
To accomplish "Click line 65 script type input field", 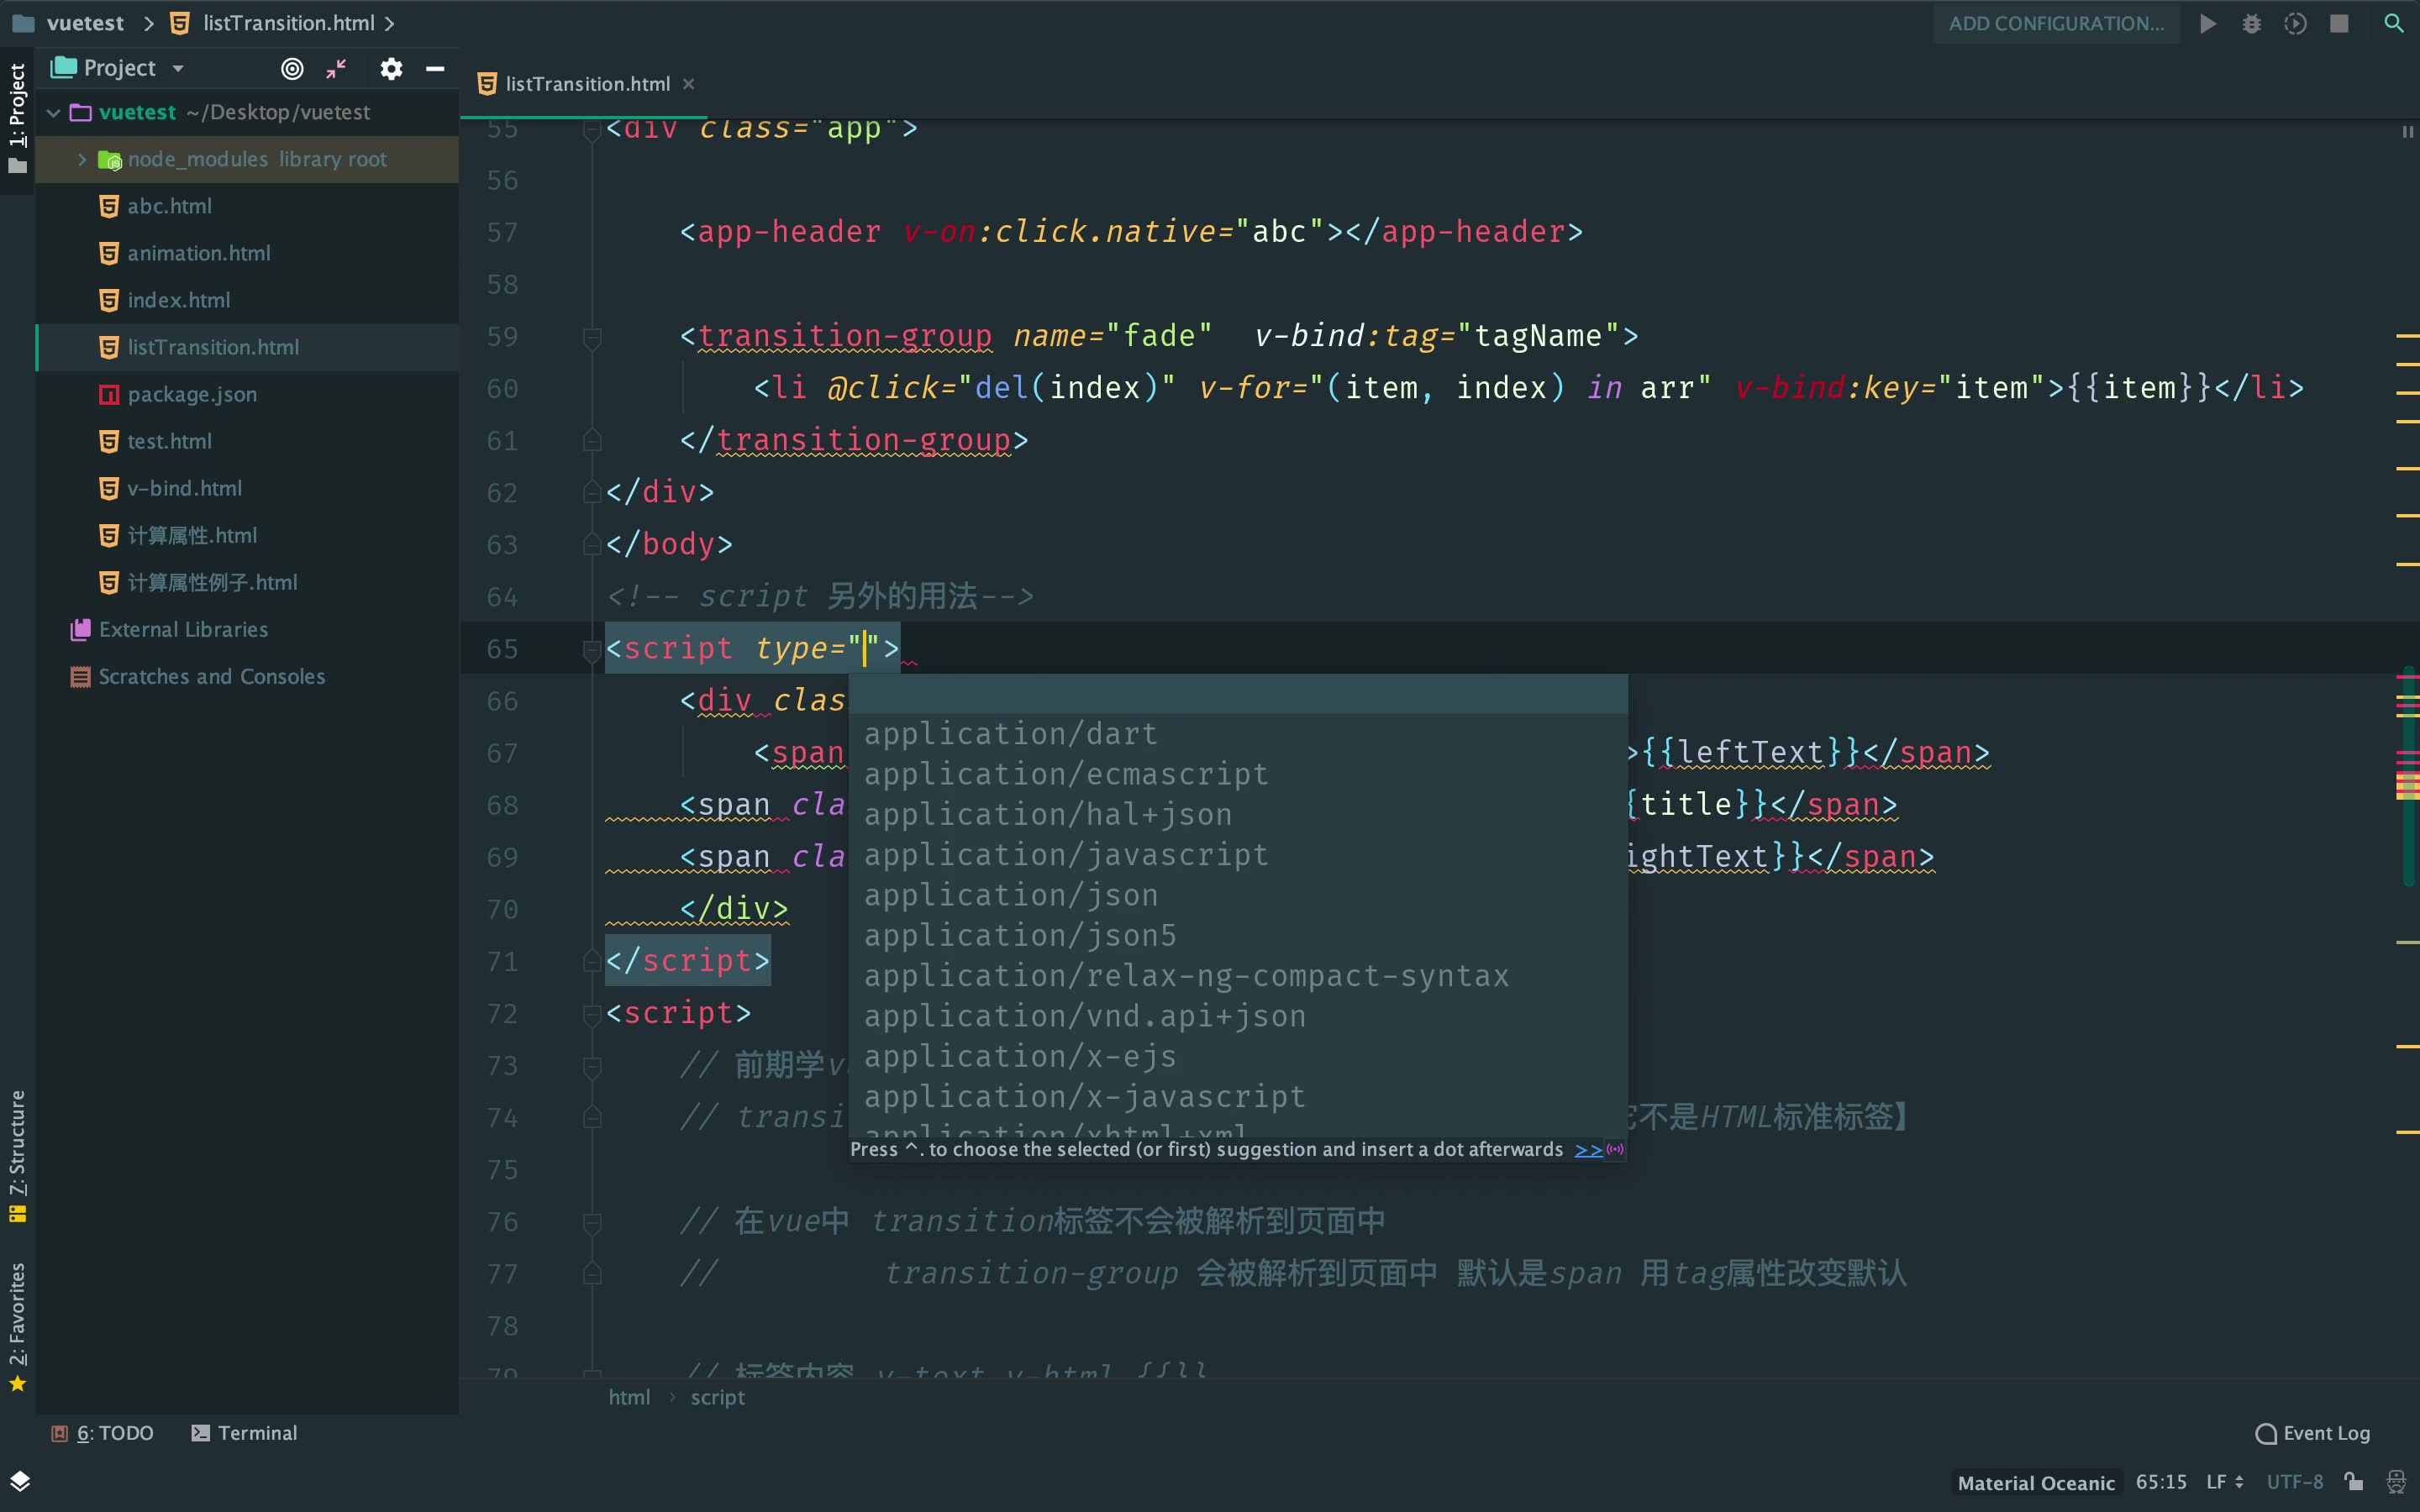I will click(x=864, y=648).
